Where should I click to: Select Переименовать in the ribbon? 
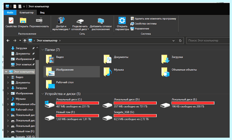39,22
